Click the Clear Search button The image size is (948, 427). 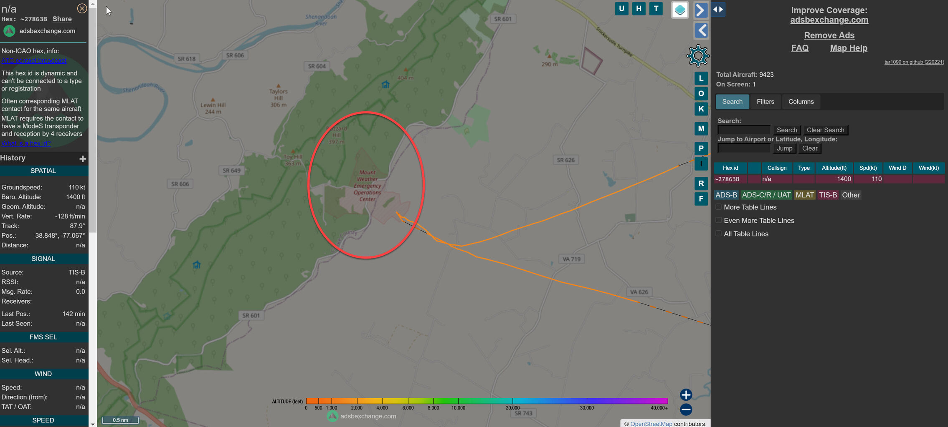coord(825,130)
